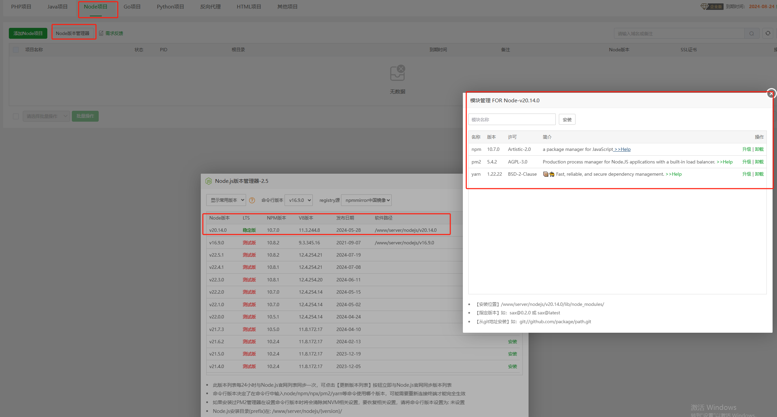Click the 项目名称 column header
Screen dimensions: 777x417
34,50
